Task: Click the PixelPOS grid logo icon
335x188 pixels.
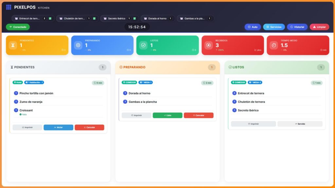Action: pos(9,7)
